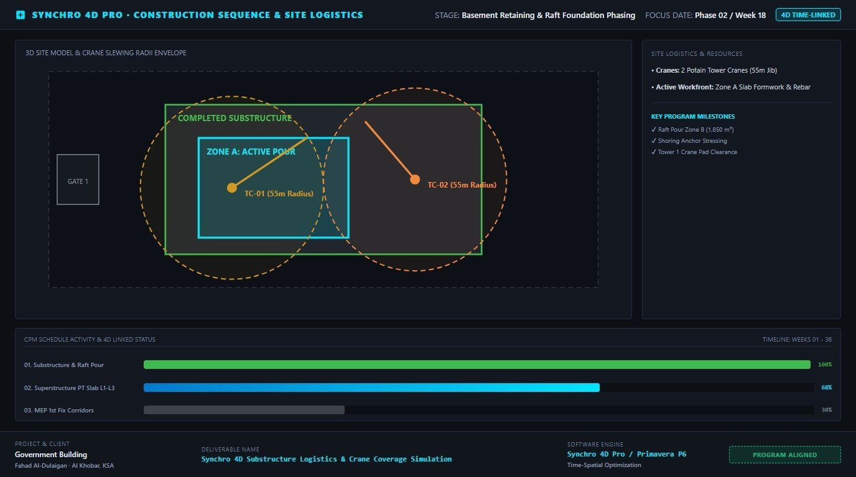The width and height of the screenshot is (856, 477).
Task: Select activity 02. Superstructure PT Slab L1-L3
Action: [x=69, y=388]
